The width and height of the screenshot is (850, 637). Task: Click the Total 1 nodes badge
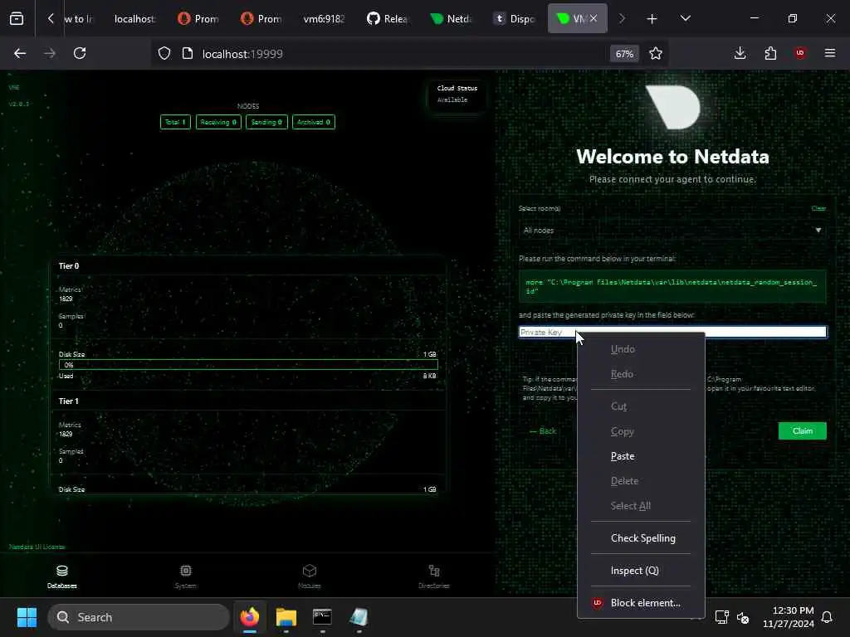(x=175, y=122)
